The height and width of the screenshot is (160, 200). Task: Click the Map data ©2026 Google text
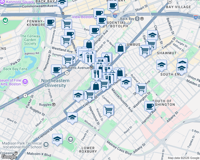tap(183, 158)
